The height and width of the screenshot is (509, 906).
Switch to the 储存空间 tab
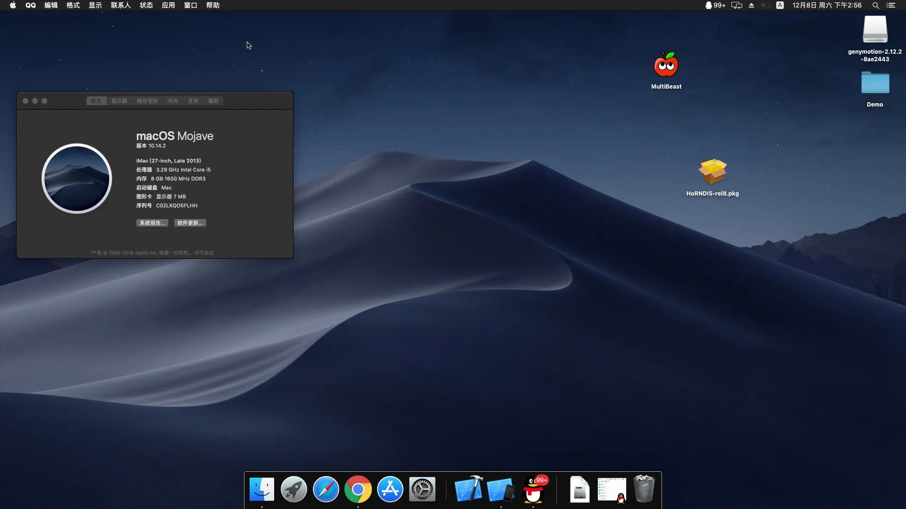[147, 101]
